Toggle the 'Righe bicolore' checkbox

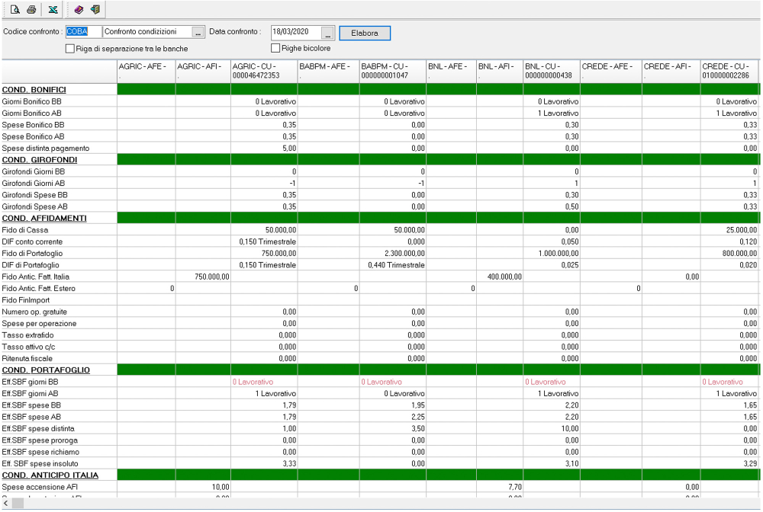pyautogui.click(x=275, y=48)
